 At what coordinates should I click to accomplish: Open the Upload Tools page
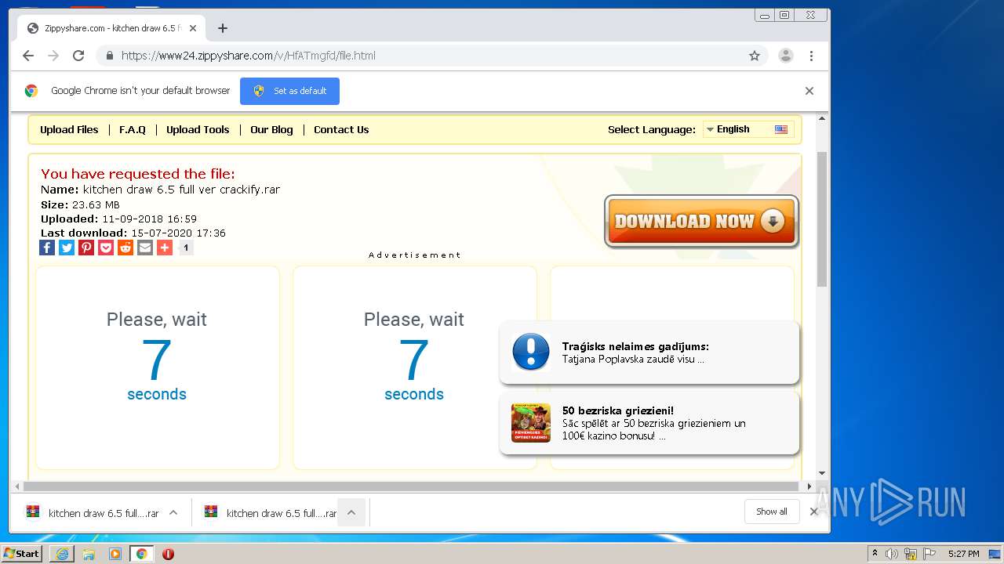[198, 130]
